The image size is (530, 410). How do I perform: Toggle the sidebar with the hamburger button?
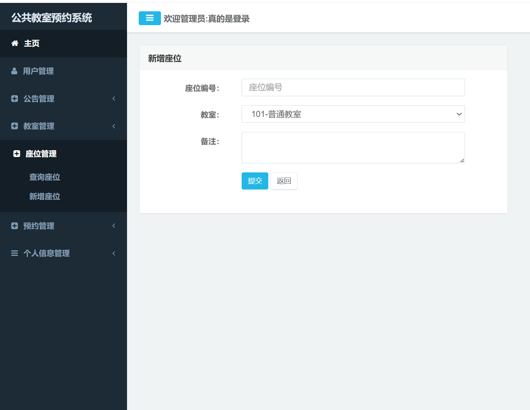point(150,18)
